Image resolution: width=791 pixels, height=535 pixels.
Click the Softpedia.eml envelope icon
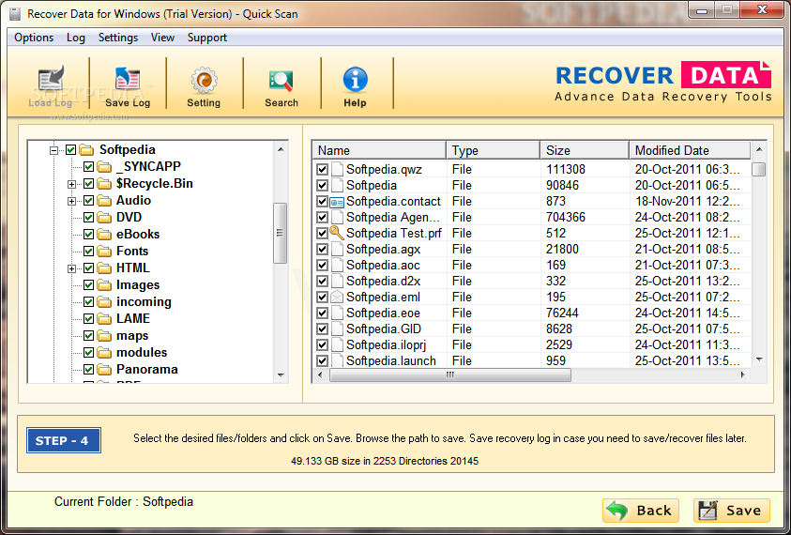(x=337, y=298)
